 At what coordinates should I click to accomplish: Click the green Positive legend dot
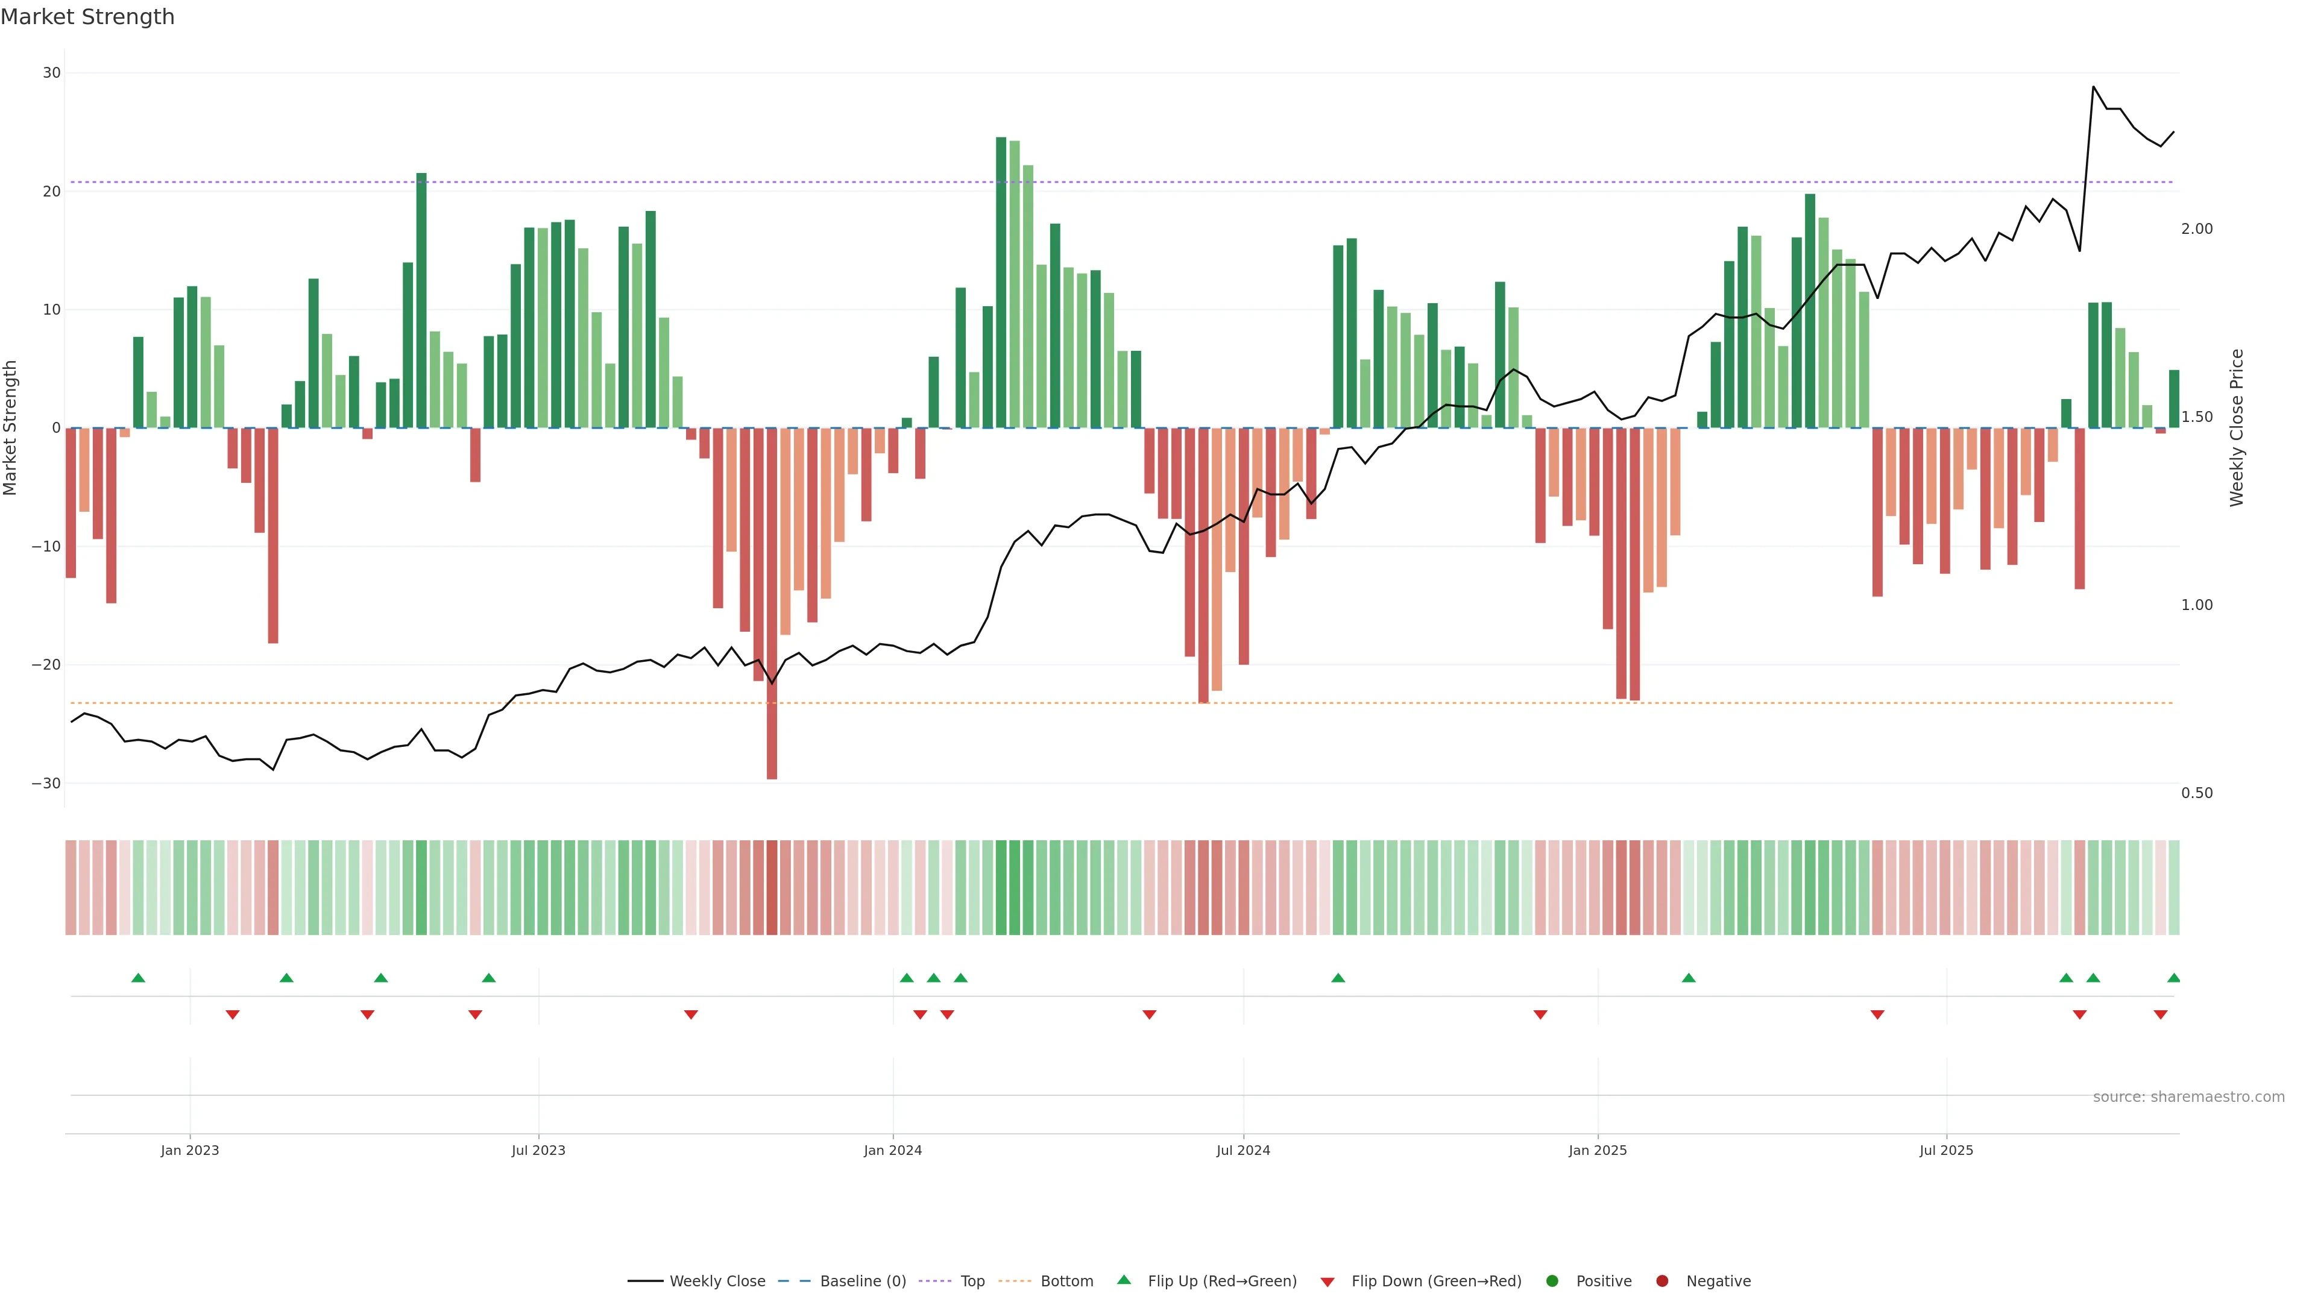pos(1552,1282)
